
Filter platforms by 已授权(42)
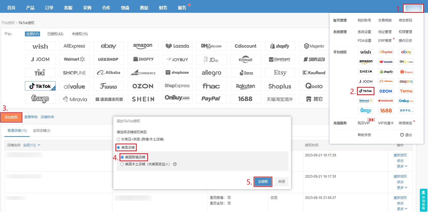click(x=55, y=34)
